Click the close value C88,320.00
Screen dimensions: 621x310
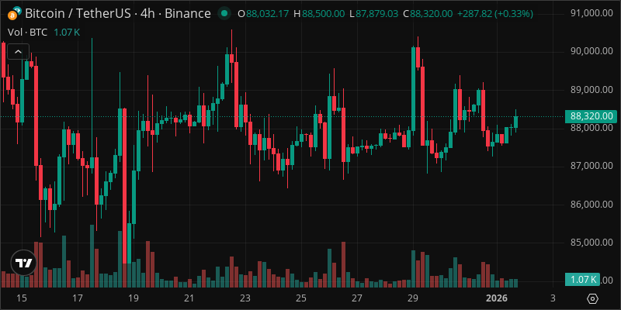click(428, 14)
